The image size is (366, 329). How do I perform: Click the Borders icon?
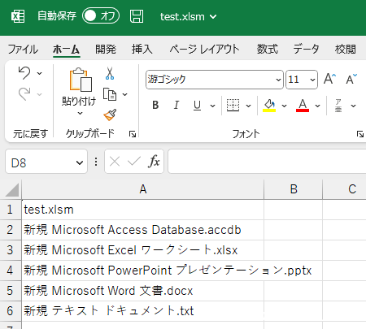[x=233, y=106]
